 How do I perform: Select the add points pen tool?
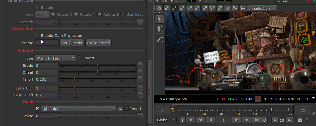click(160, 29)
